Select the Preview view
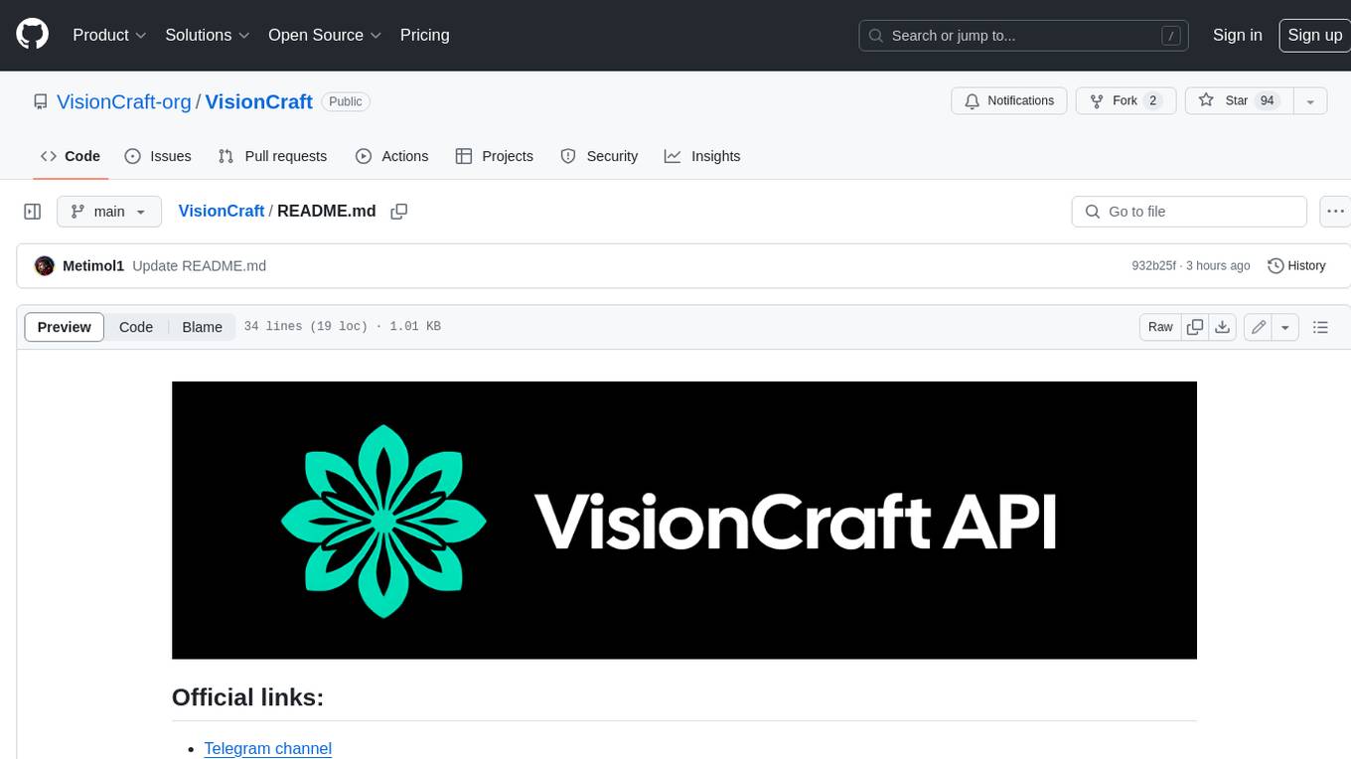 (x=65, y=327)
